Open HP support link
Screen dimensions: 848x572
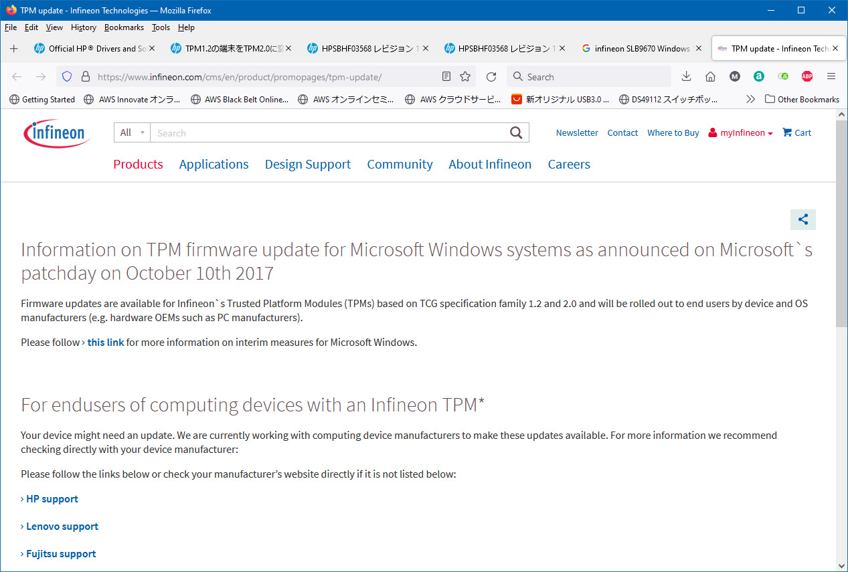coord(52,499)
